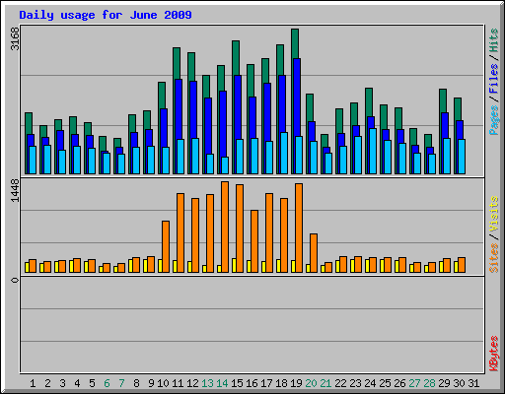
Task: Click day 14 weekend label on the axis
Action: pyautogui.click(x=222, y=383)
